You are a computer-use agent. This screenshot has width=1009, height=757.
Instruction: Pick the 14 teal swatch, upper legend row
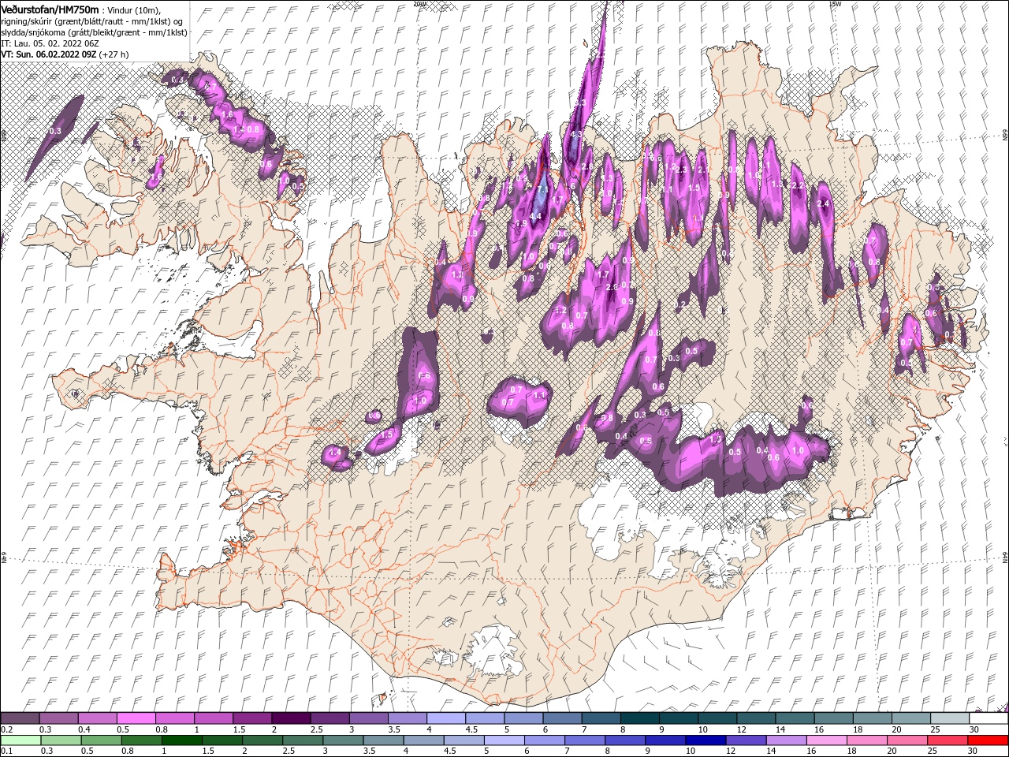[795, 718]
